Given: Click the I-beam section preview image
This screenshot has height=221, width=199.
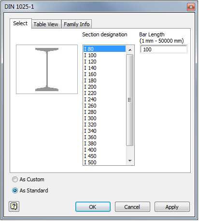Looking at the screenshot, I should [x=47, y=69].
